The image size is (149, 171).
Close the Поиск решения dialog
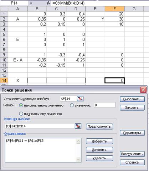pyautogui.click(x=143, y=90)
